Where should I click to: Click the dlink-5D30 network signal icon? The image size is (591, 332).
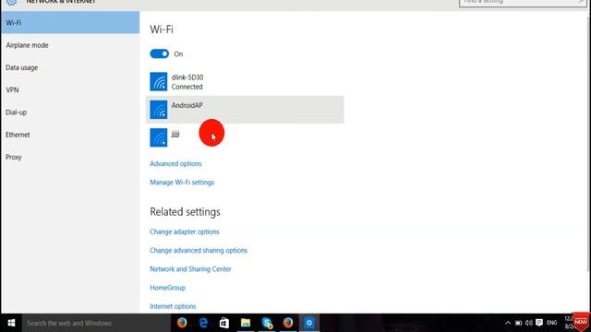159,82
